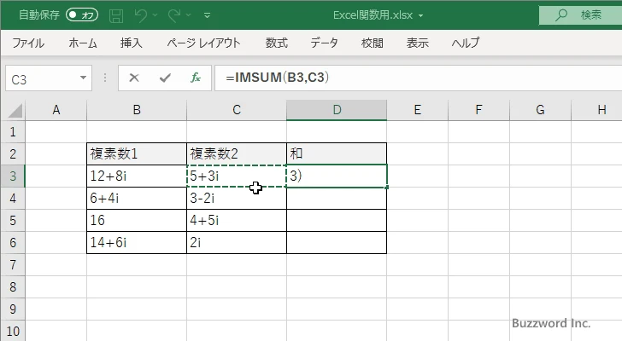The width and height of the screenshot is (622, 341).
Task: Open the 数式 tab
Action: tap(277, 43)
